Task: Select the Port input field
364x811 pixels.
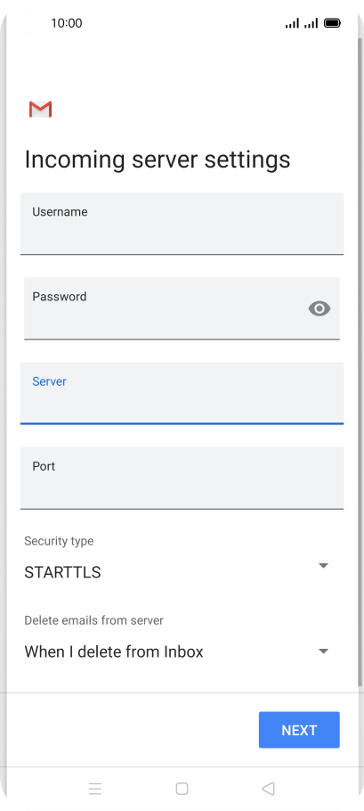Action: tap(182, 478)
